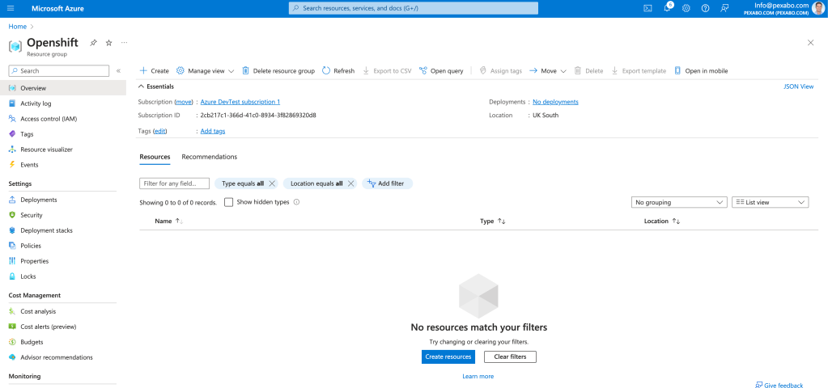Screen dimensions: 828x388
Task: Click Open query in toolbar
Action: pyautogui.click(x=441, y=70)
